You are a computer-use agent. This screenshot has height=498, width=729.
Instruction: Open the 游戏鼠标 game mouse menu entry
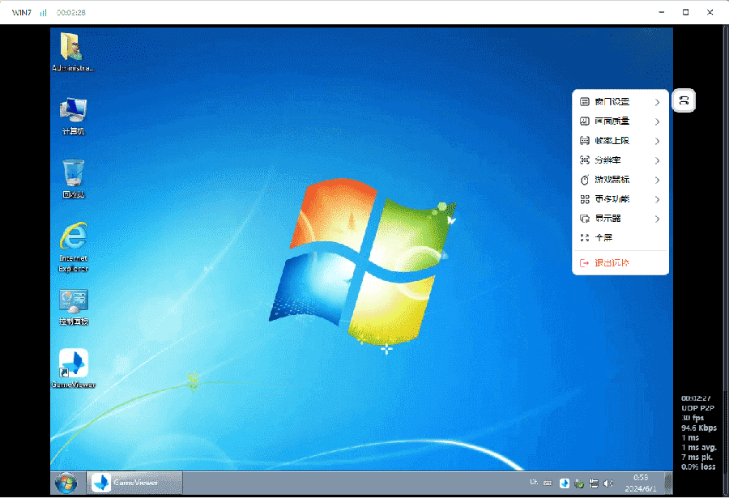pos(620,180)
